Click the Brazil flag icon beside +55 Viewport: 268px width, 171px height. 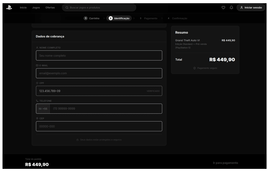pos(40,109)
